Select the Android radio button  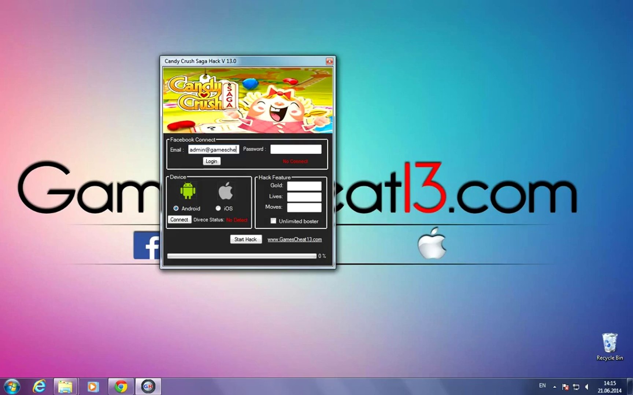click(x=176, y=208)
